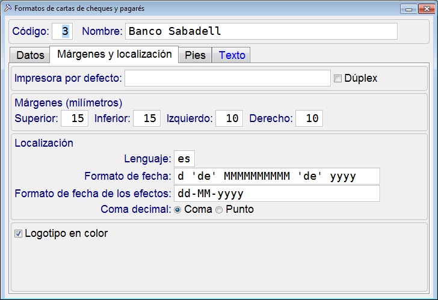Image resolution: width=438 pixels, height=300 pixels.
Task: Focus the Izquierdo margin field
Action: pos(229,118)
